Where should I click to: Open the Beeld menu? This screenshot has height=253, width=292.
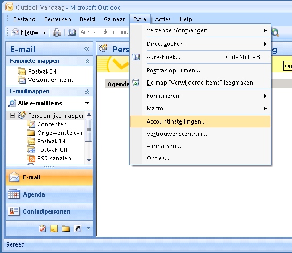click(87, 19)
